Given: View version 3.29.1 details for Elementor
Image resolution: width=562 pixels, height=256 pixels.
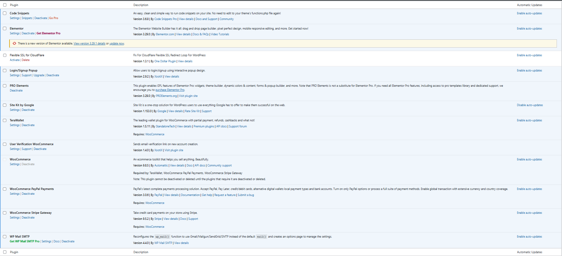Looking at the screenshot, I should tap(89, 44).
